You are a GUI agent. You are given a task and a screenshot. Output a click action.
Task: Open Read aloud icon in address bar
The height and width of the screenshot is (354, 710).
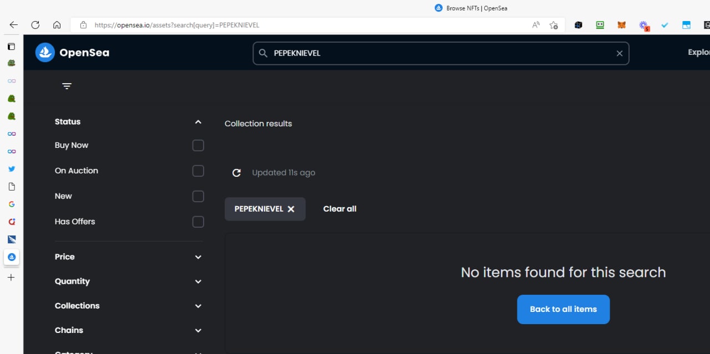click(536, 25)
